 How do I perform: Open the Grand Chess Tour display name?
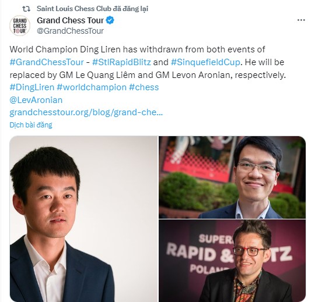point(71,20)
